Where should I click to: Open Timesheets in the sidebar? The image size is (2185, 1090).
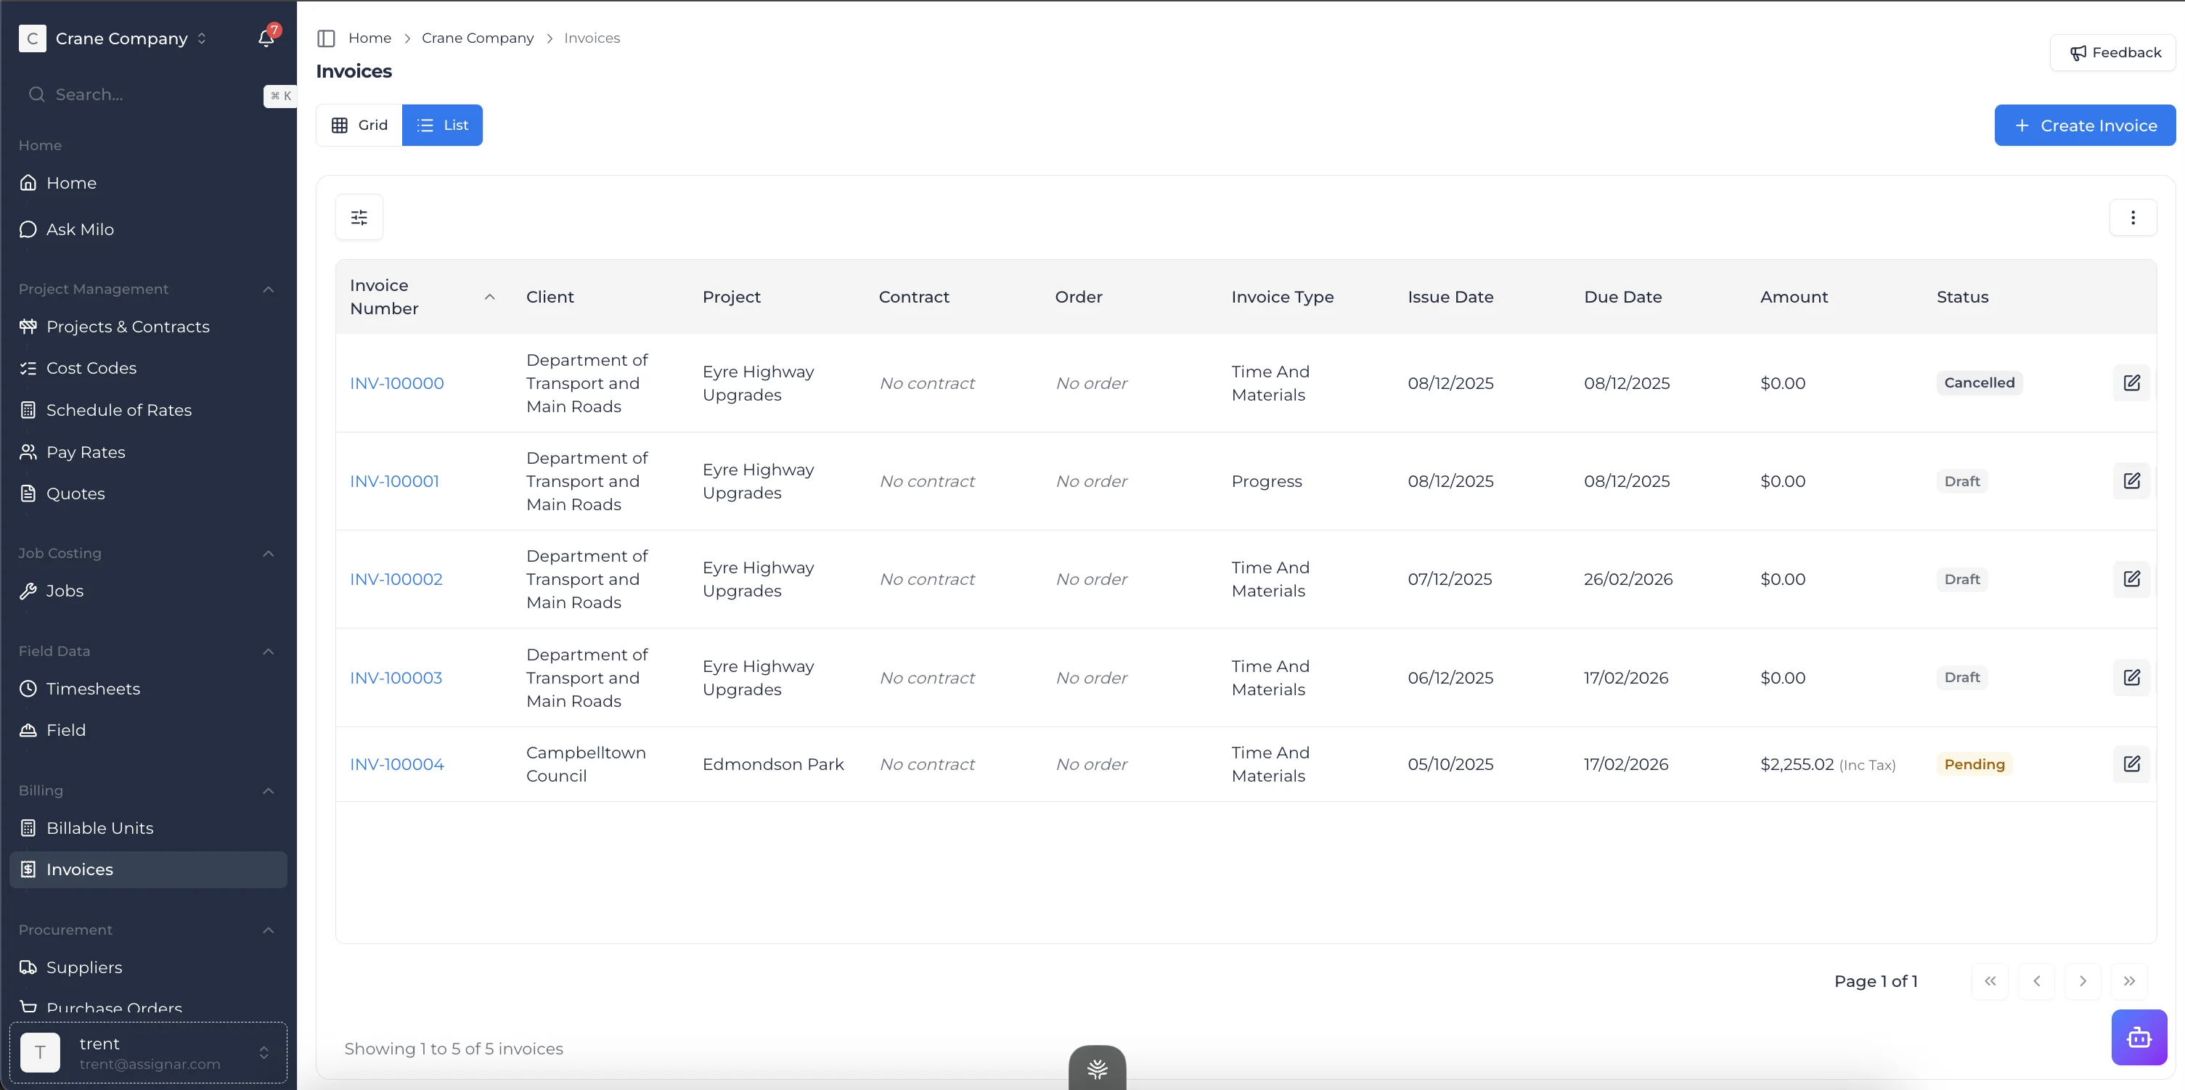point(94,689)
